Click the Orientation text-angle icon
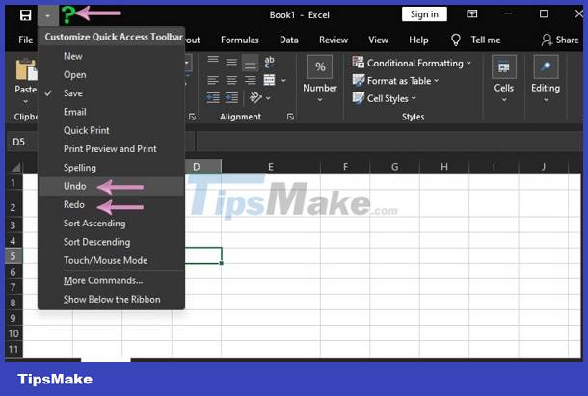The width and height of the screenshot is (588, 396). click(255, 97)
